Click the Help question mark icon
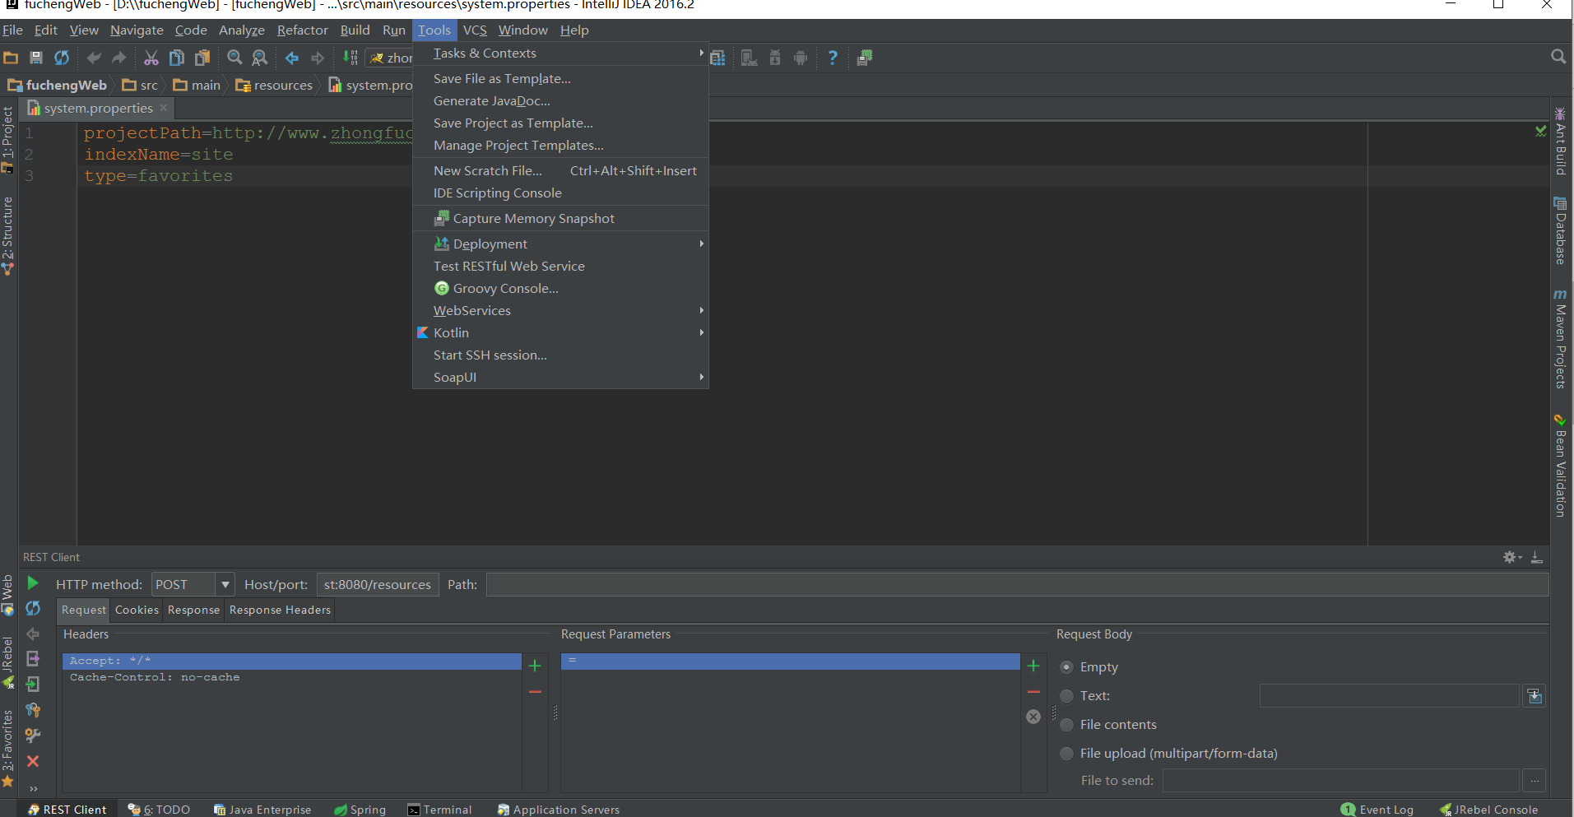Image resolution: width=1574 pixels, height=817 pixels. [833, 58]
